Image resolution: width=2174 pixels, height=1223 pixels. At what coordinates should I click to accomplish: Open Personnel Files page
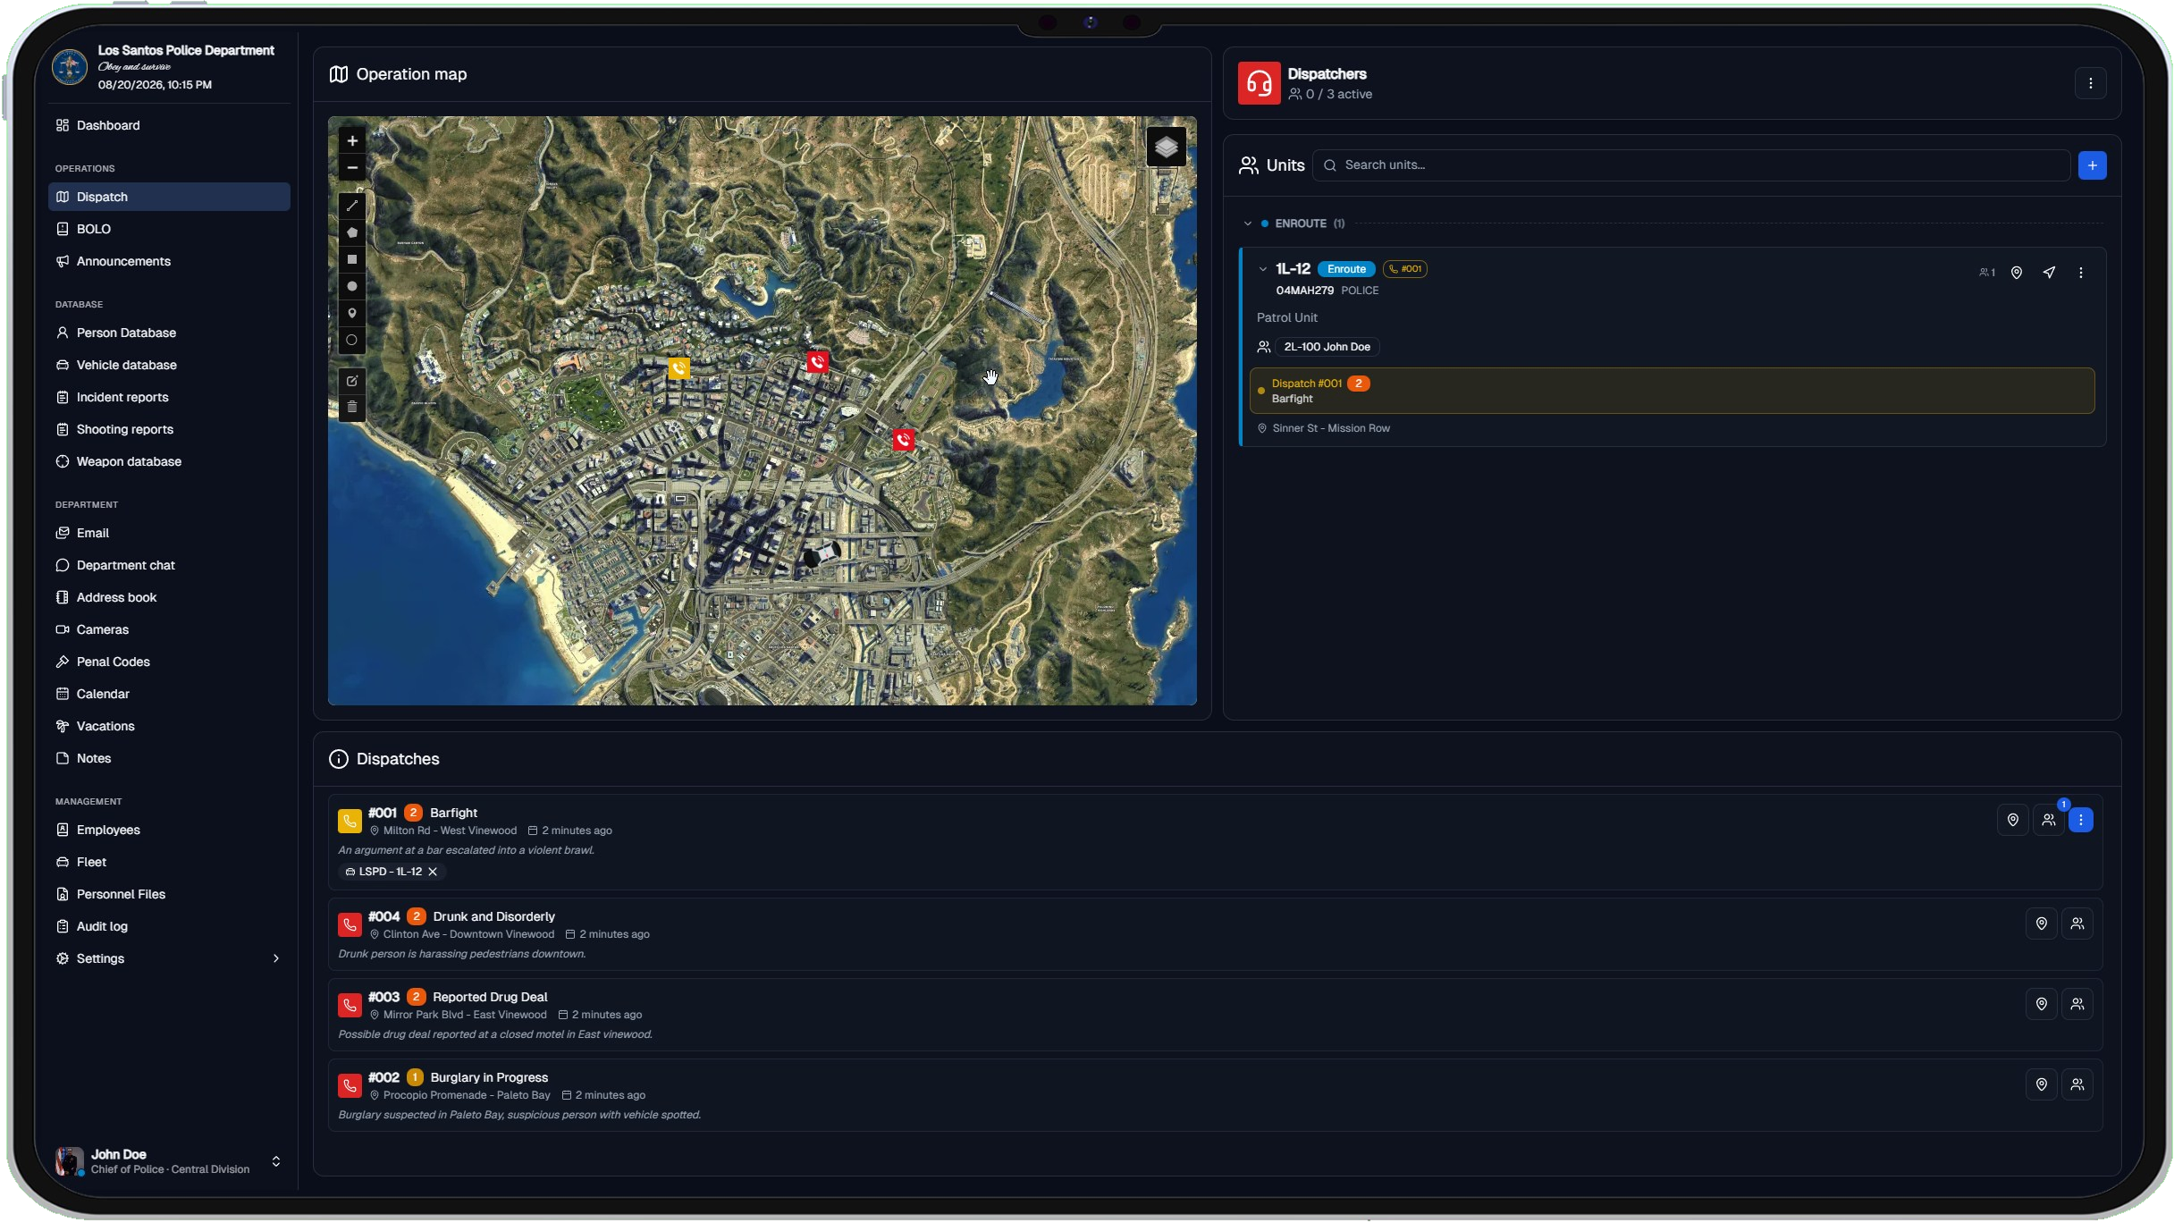[x=169, y=894]
